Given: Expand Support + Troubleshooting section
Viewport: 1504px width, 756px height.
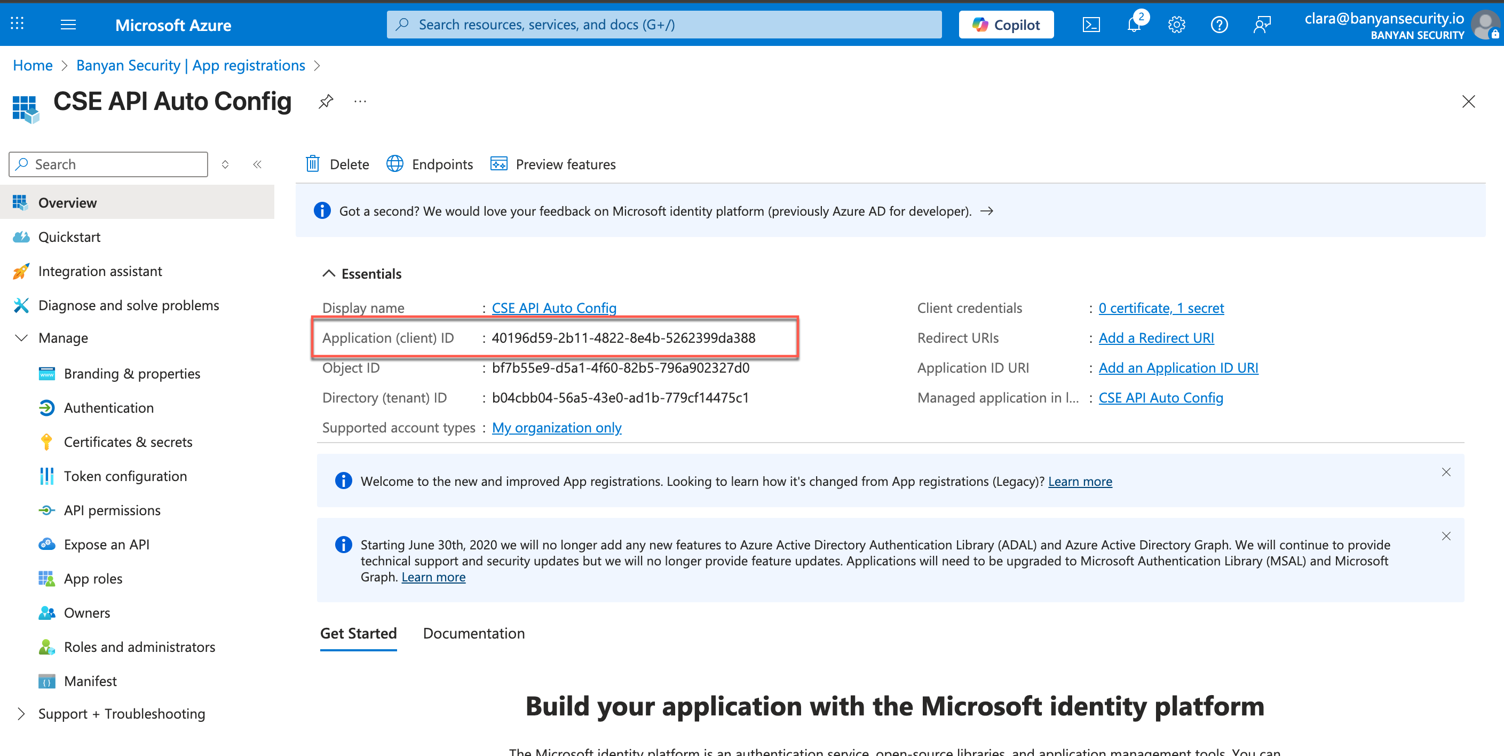Looking at the screenshot, I should 21,713.
